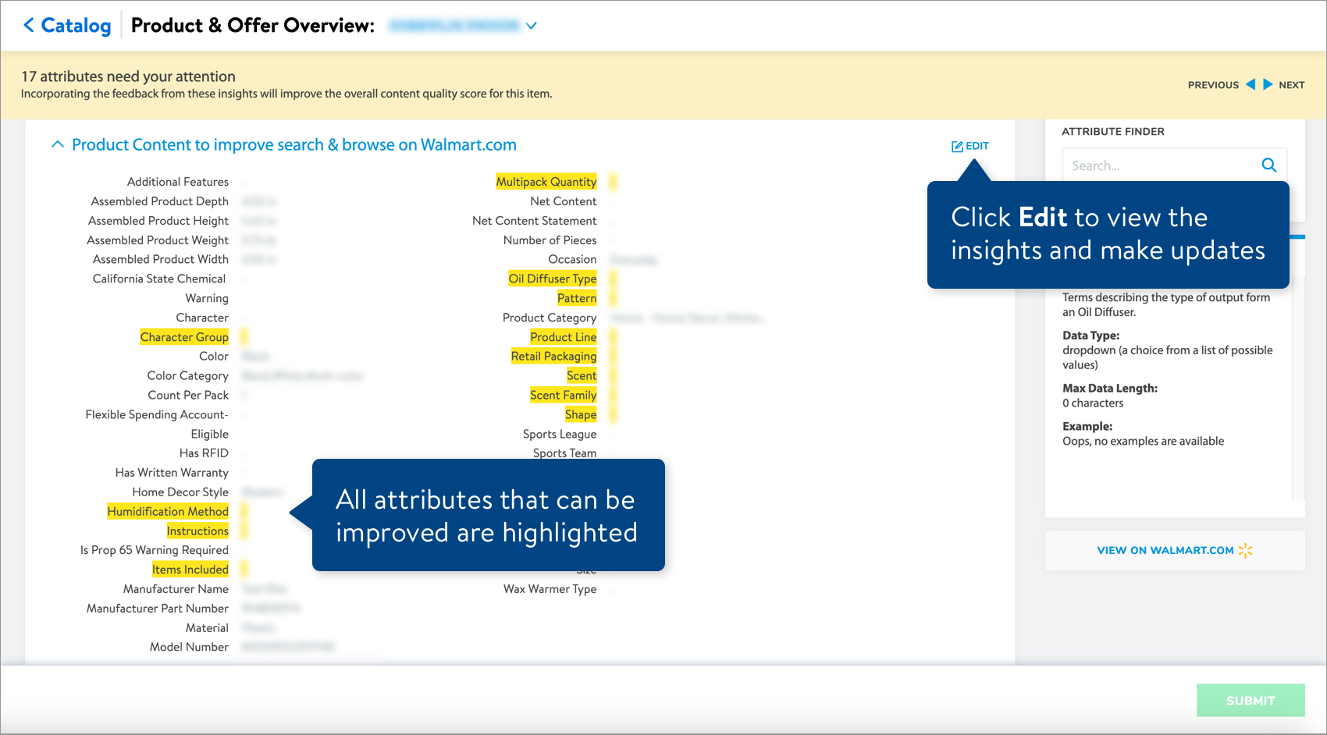This screenshot has width=1327, height=735.
Task: Select highlighted Shape attribute
Action: pyautogui.click(x=581, y=414)
